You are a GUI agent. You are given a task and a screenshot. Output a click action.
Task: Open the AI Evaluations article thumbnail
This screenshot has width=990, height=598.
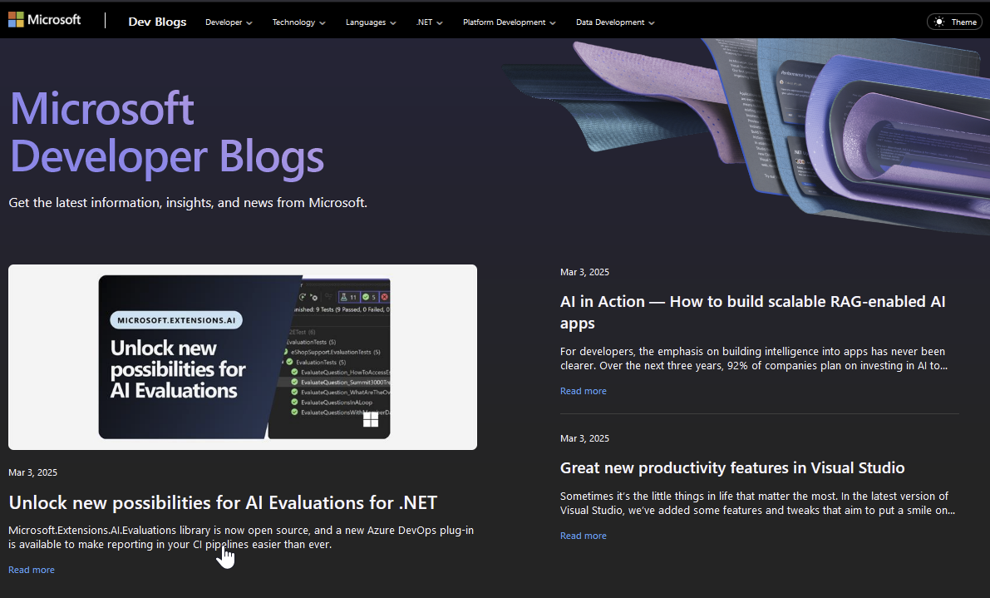pyautogui.click(x=243, y=357)
